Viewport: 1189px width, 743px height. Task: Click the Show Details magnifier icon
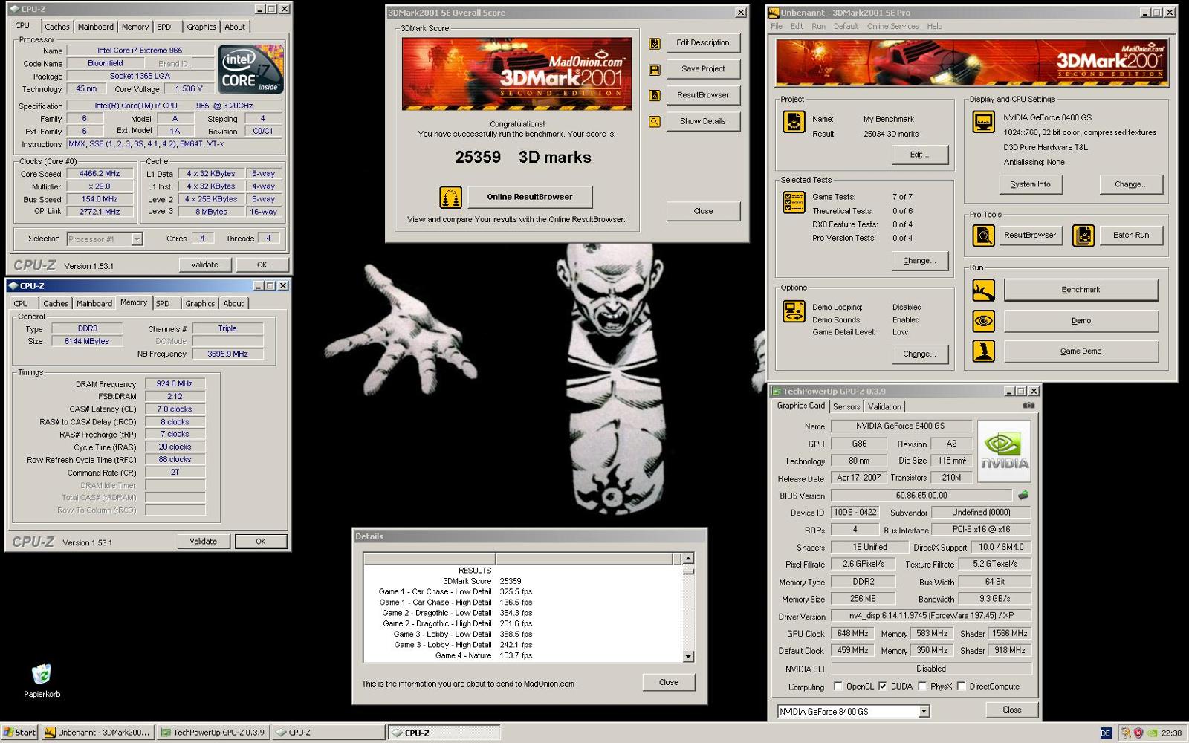[655, 122]
